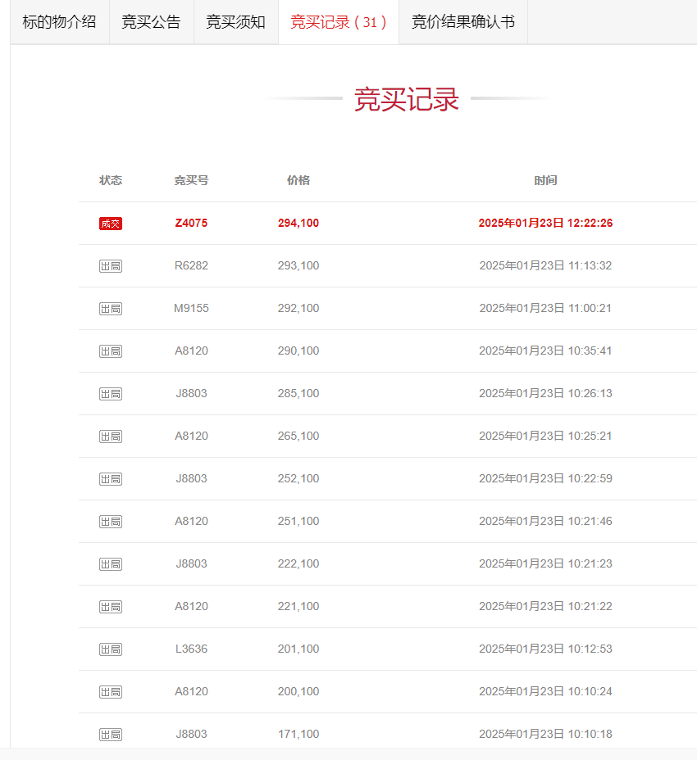Select winning bidder number Z4075
The width and height of the screenshot is (697, 760).
[191, 223]
